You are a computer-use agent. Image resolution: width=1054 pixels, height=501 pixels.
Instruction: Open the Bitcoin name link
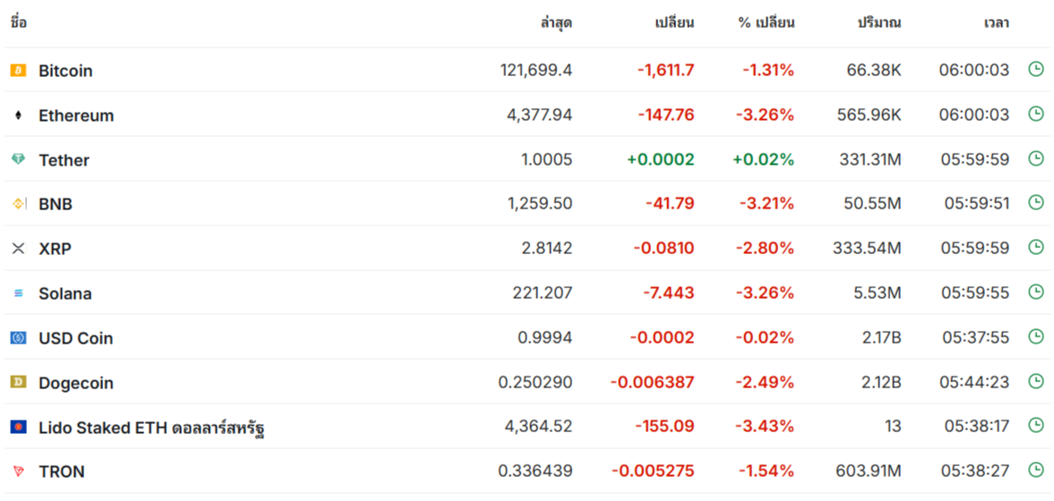tap(65, 71)
